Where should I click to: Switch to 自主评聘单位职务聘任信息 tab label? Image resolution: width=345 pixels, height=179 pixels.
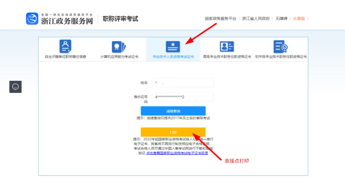tap(65, 57)
